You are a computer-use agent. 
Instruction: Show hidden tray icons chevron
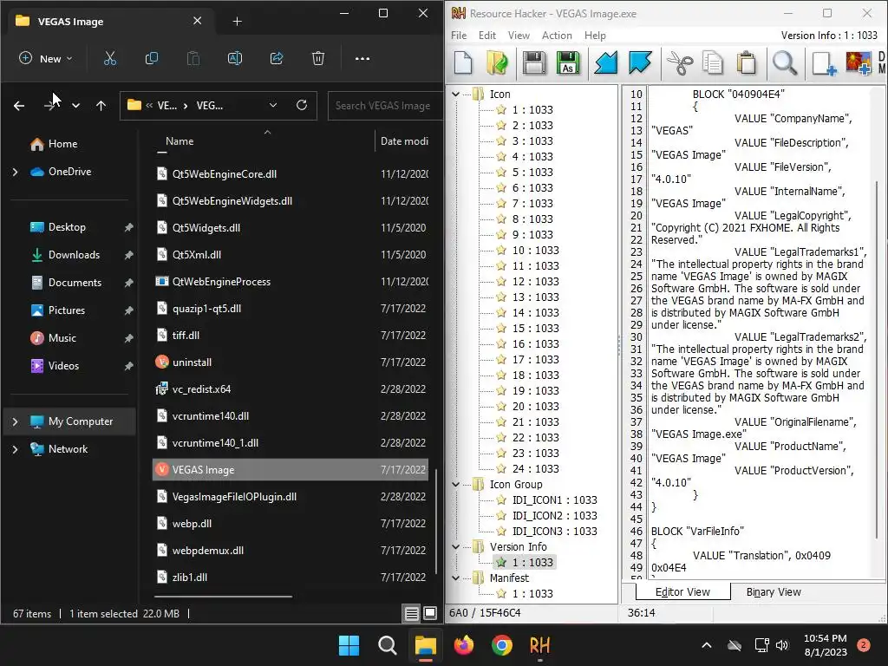click(707, 645)
